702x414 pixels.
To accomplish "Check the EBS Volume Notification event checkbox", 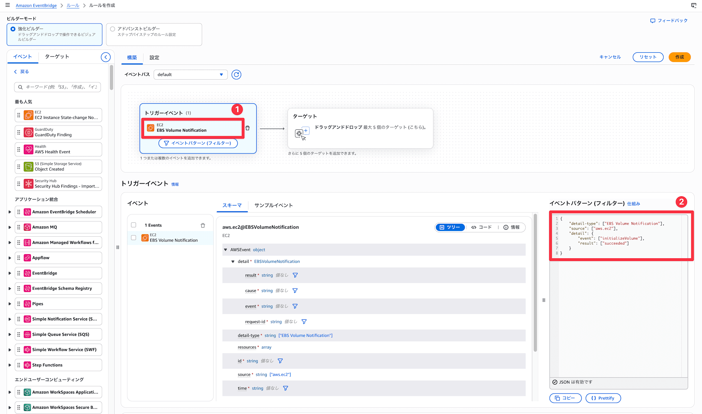I will coord(133,238).
